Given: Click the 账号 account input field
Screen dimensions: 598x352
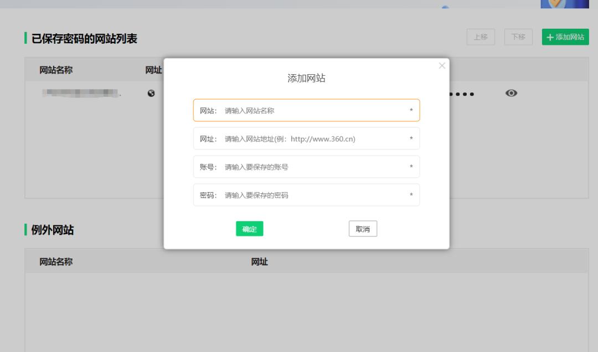Looking at the screenshot, I should point(306,167).
